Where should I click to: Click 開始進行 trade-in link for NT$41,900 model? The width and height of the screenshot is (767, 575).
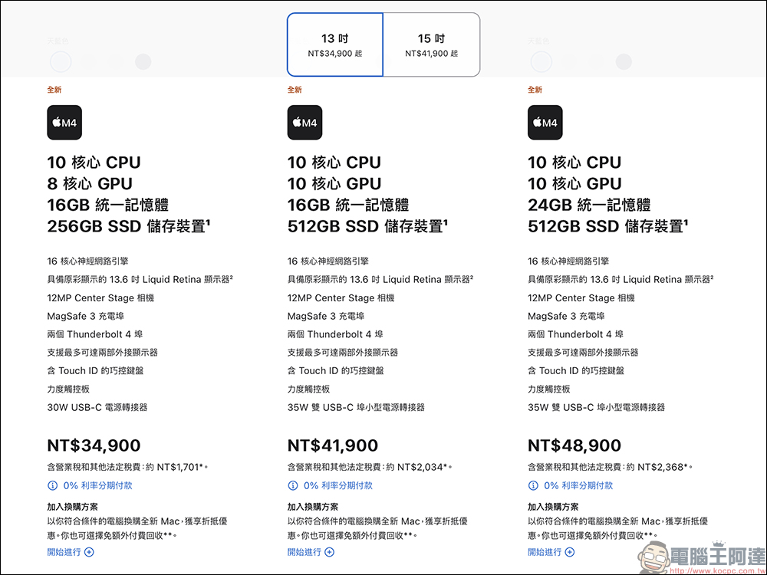pyautogui.click(x=311, y=552)
